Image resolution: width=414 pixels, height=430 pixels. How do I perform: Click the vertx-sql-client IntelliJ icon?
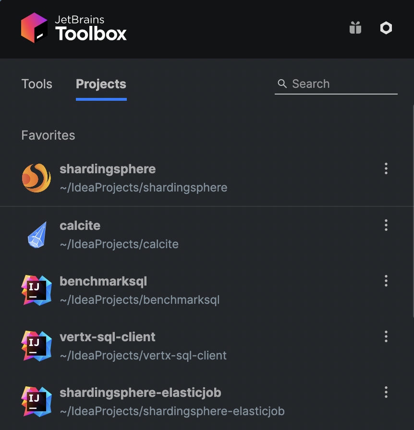tap(37, 346)
